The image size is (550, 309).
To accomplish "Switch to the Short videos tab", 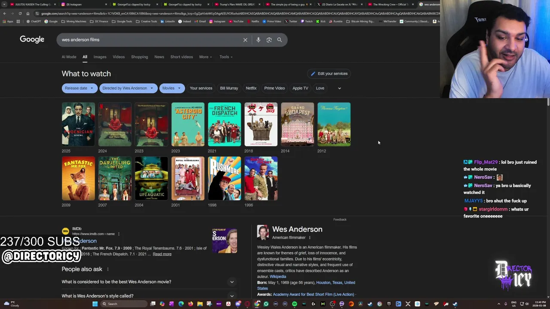I will 181,57.
